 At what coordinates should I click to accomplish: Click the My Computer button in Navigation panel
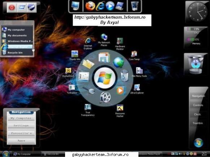[x=21, y=118]
